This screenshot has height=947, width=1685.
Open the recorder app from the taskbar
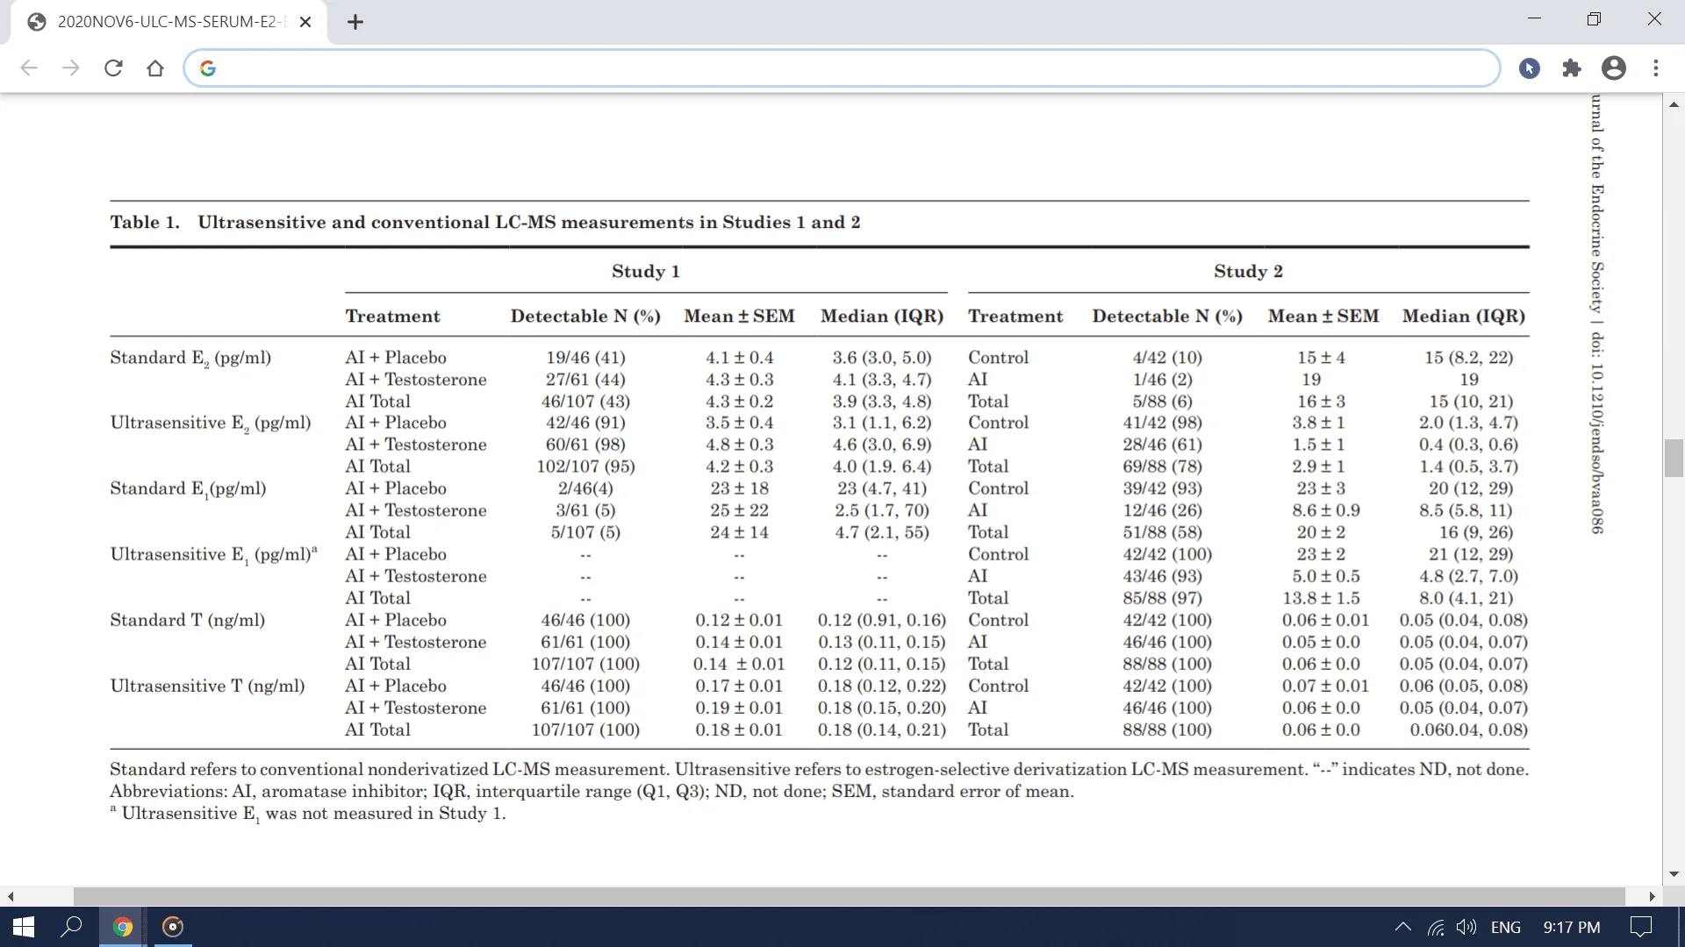[x=172, y=927]
